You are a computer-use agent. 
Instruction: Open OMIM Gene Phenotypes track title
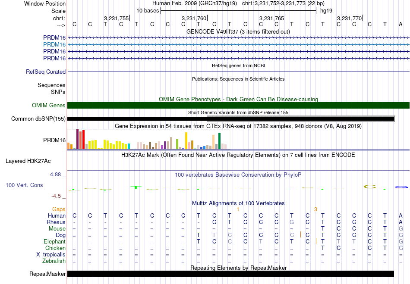tap(238, 99)
